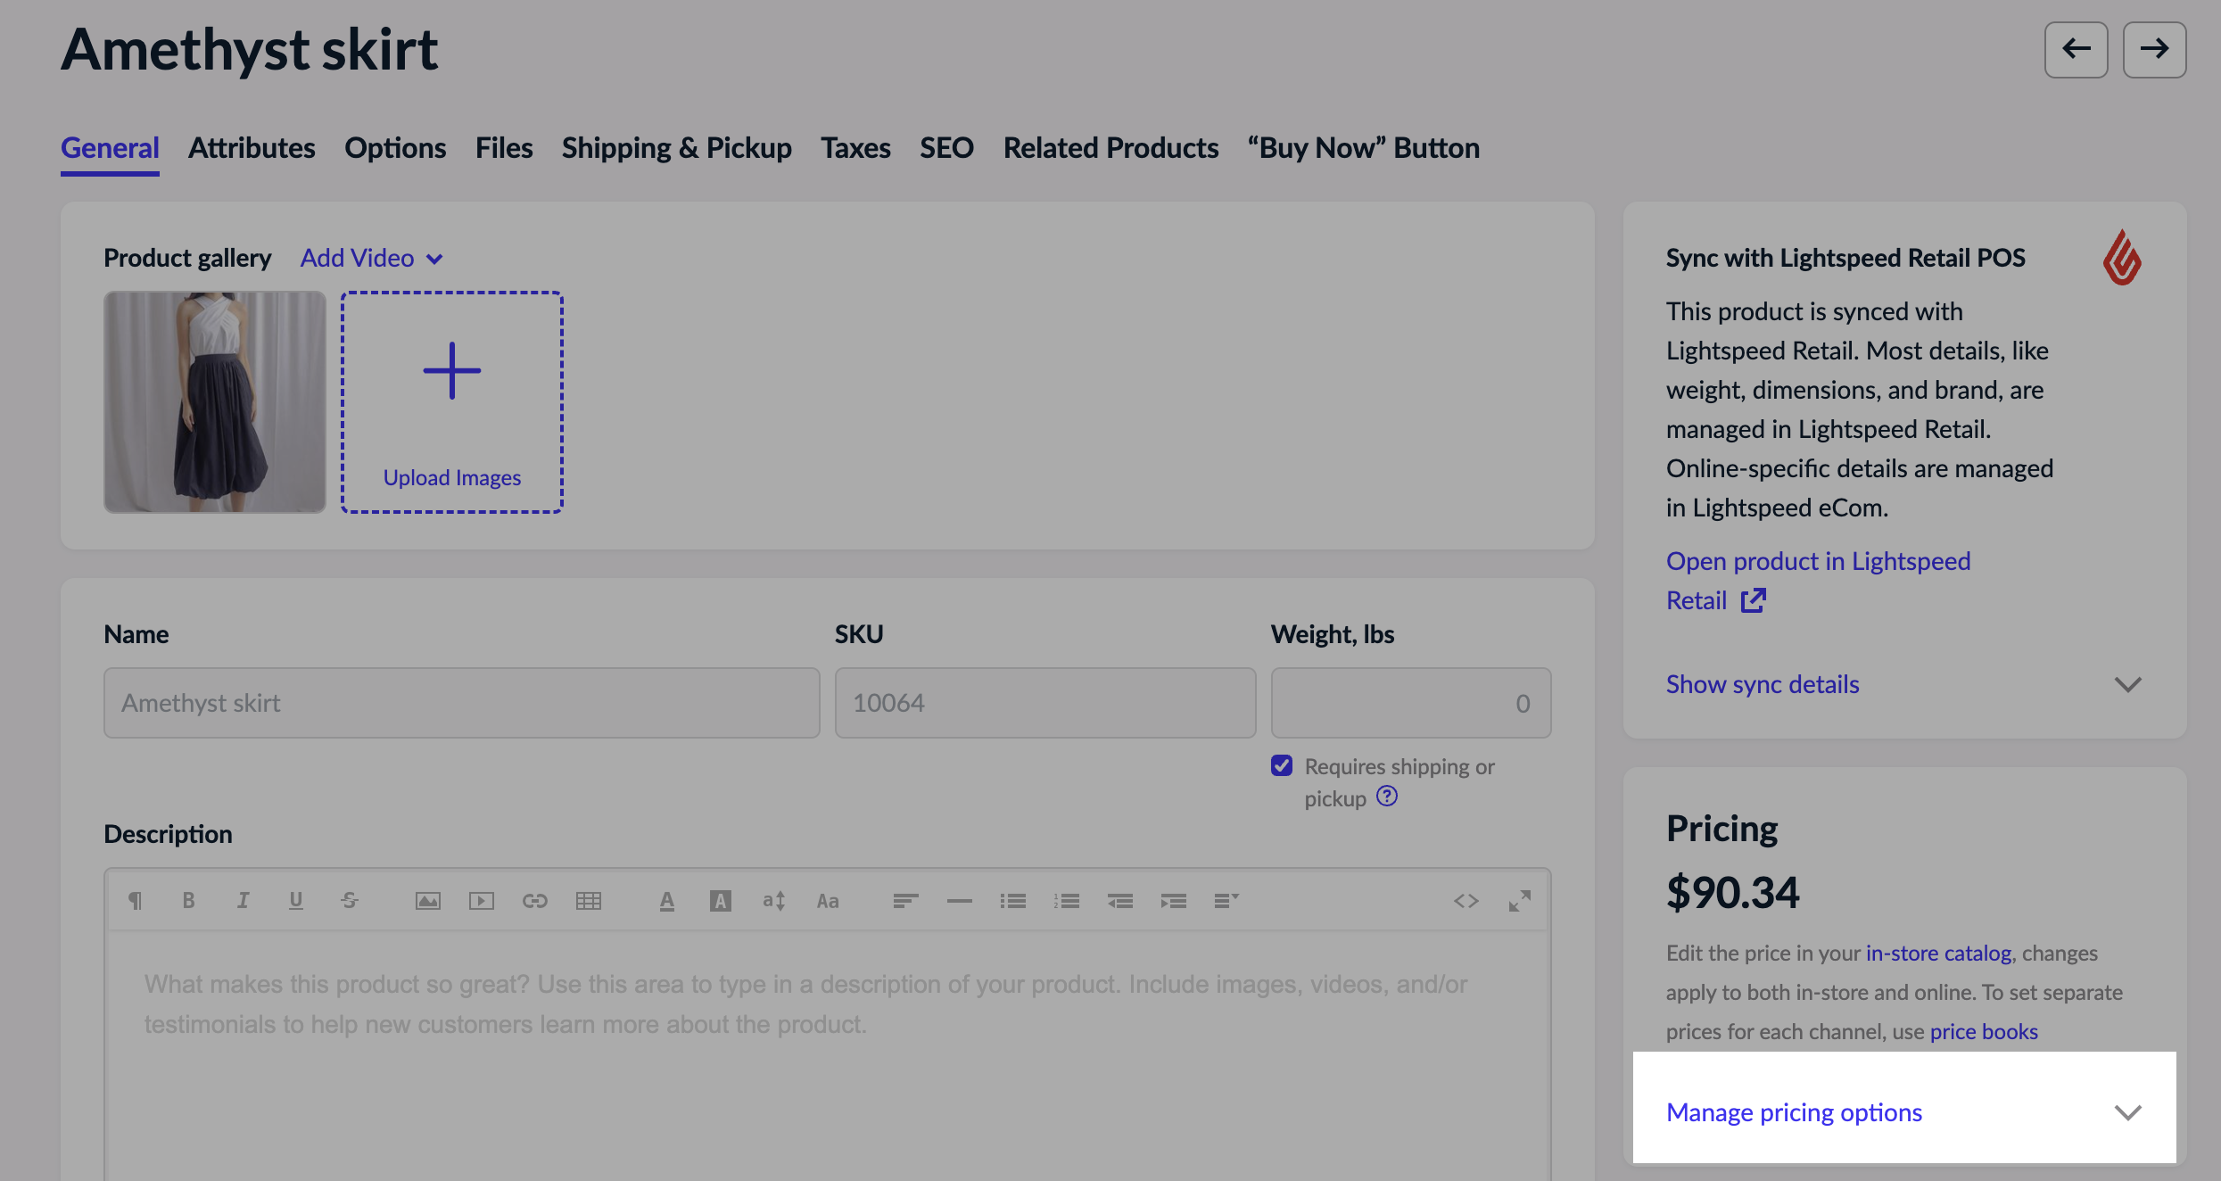Open the SEO tab
The width and height of the screenshot is (2221, 1181).
(x=946, y=148)
